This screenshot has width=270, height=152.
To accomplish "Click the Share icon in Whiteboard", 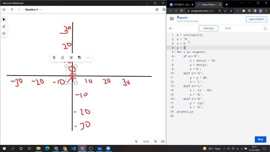I will click(x=157, y=10).
